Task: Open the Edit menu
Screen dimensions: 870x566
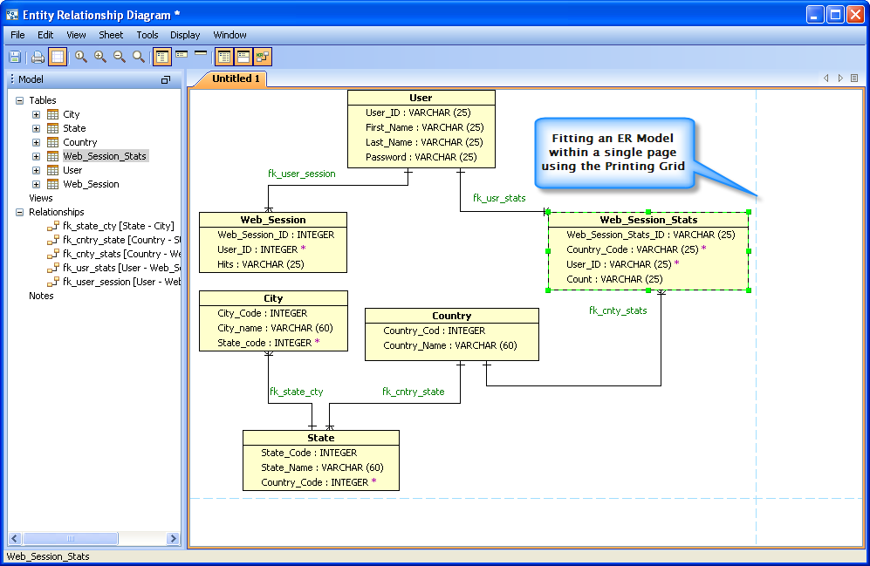Action: pyautogui.click(x=45, y=35)
